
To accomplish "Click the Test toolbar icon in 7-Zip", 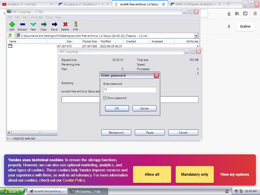I will [33, 26].
